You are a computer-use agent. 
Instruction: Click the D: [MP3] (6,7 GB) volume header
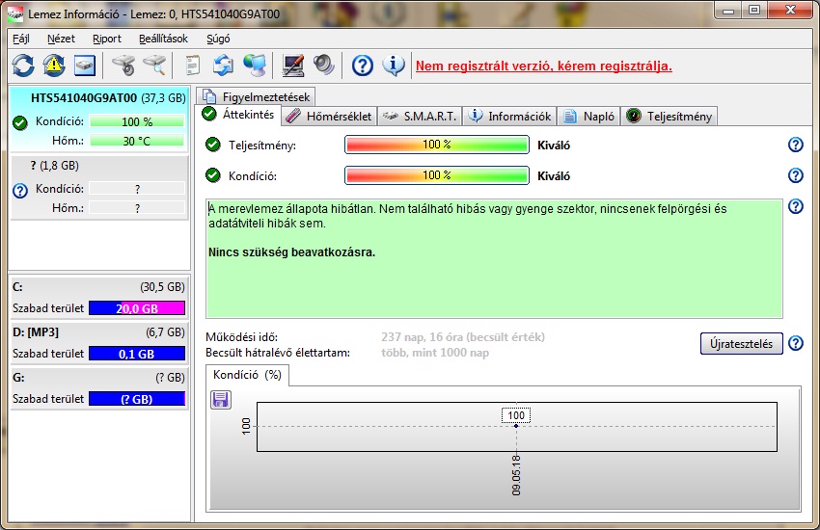99,332
